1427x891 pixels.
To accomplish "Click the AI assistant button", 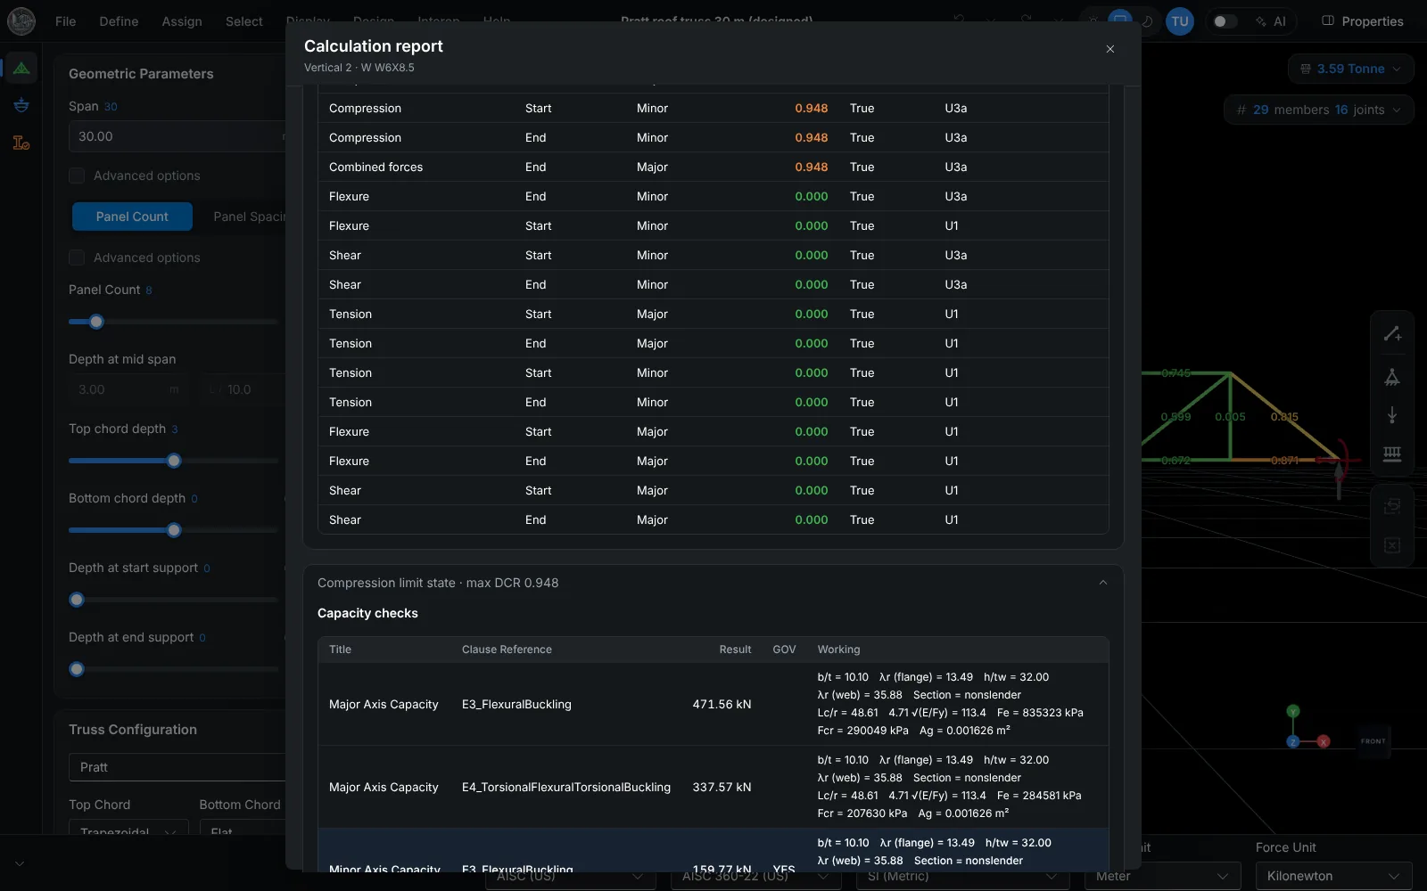I will 1271,21.
